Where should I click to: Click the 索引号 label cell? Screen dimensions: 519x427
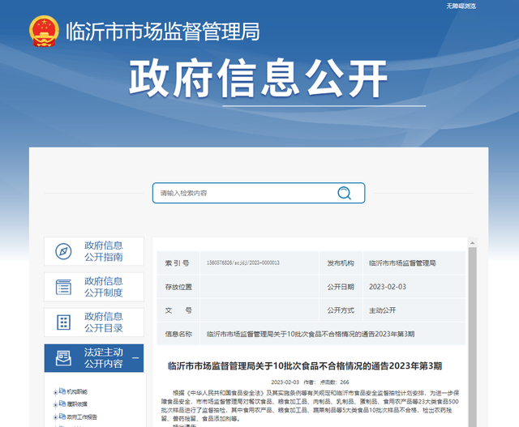tap(178, 263)
